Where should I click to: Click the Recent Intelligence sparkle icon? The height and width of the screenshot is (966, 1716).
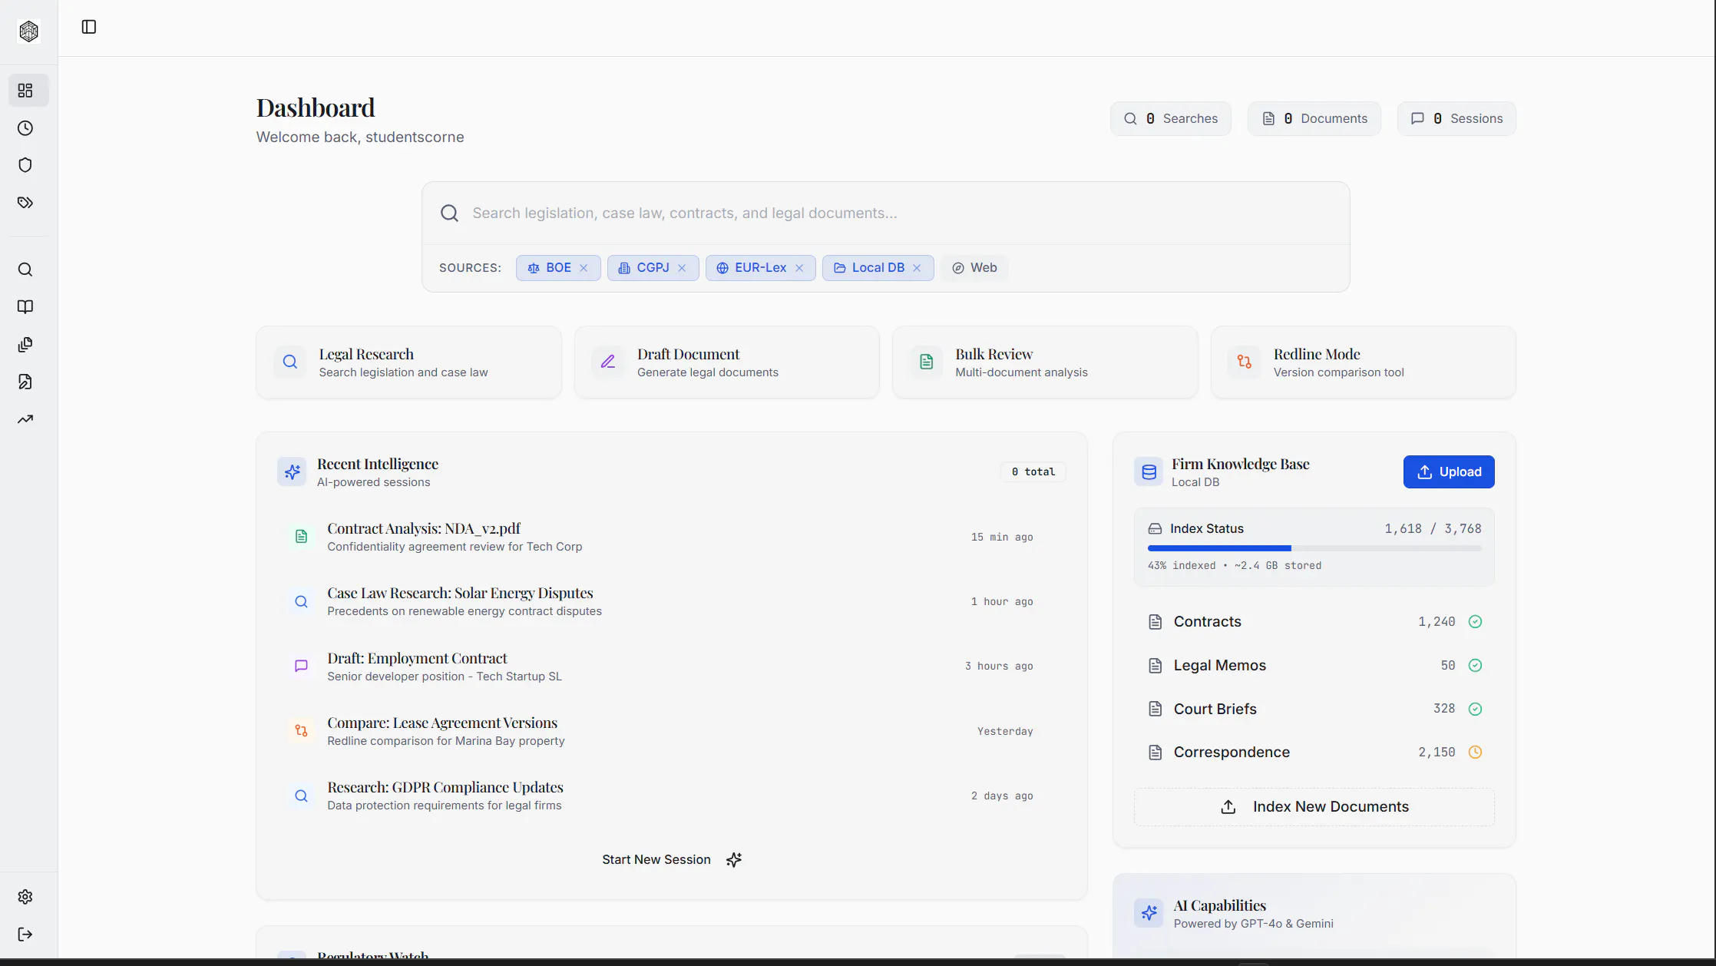tap(292, 472)
